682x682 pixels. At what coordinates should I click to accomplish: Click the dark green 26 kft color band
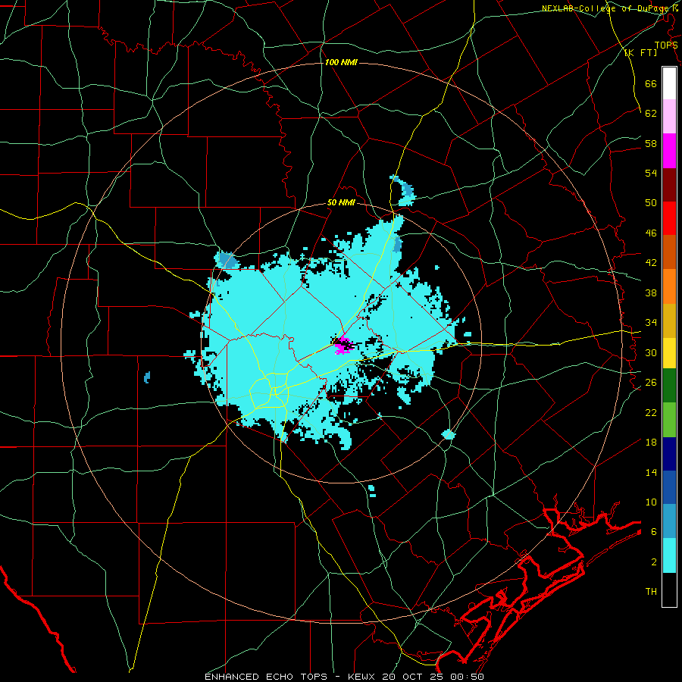point(669,385)
